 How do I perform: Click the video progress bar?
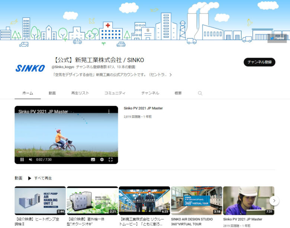click(x=66, y=152)
